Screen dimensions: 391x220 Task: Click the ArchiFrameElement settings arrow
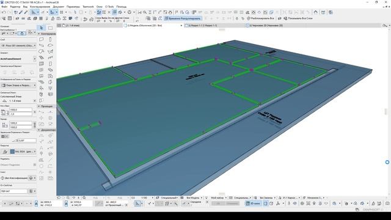[x=35, y=59]
